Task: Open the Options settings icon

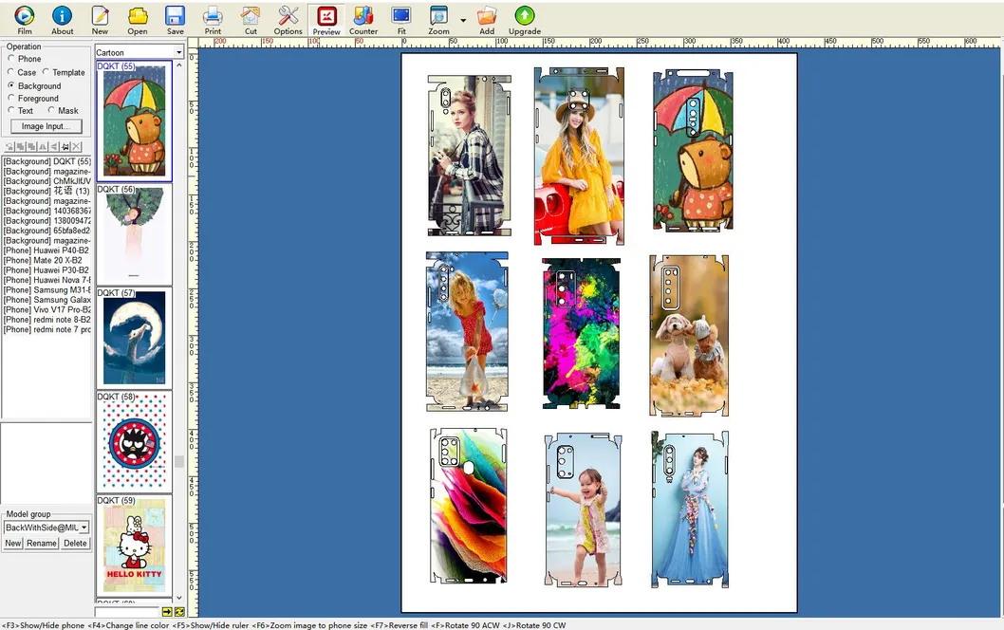Action: tap(288, 17)
